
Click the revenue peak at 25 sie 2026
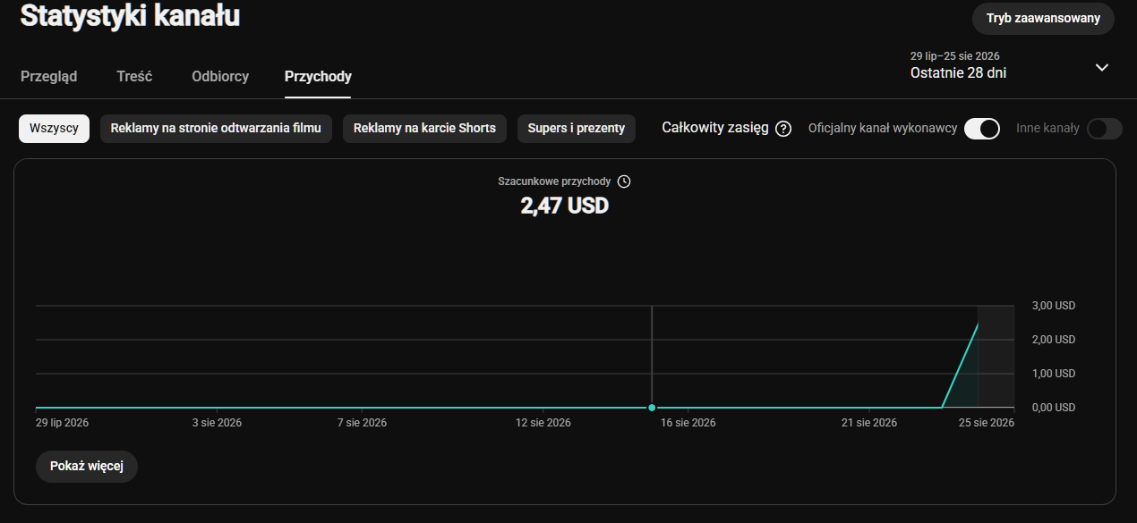978,324
